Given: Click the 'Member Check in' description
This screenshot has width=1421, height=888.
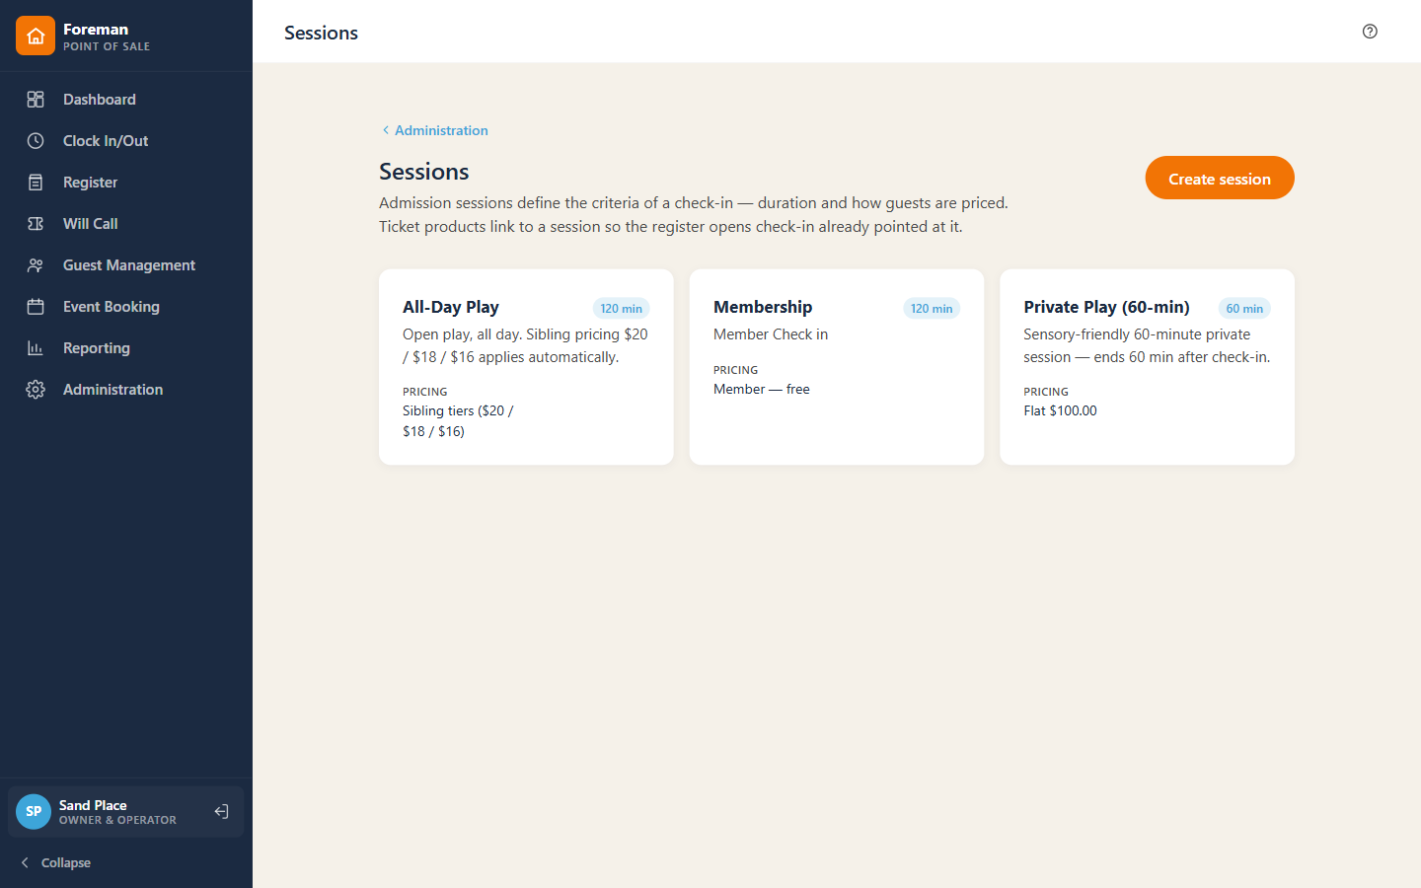Looking at the screenshot, I should (771, 334).
